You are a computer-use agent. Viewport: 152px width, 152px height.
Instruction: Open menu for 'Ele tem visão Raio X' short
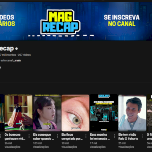(x=143, y=136)
